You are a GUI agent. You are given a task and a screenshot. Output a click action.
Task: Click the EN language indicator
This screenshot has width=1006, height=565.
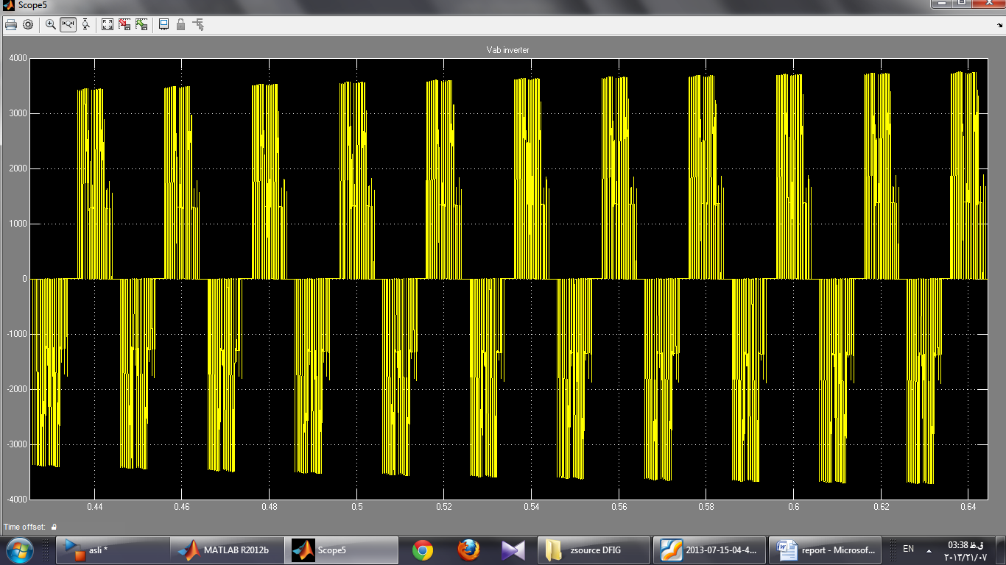coord(908,549)
